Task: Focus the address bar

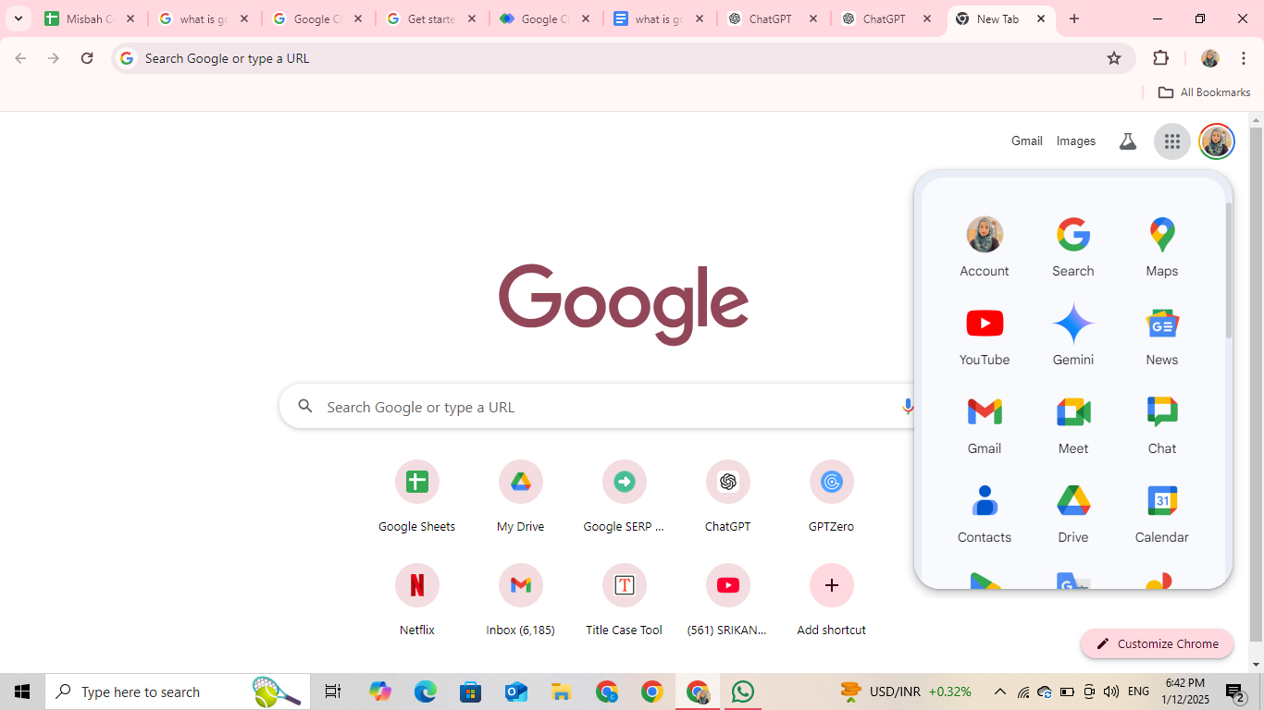Action: [622, 58]
